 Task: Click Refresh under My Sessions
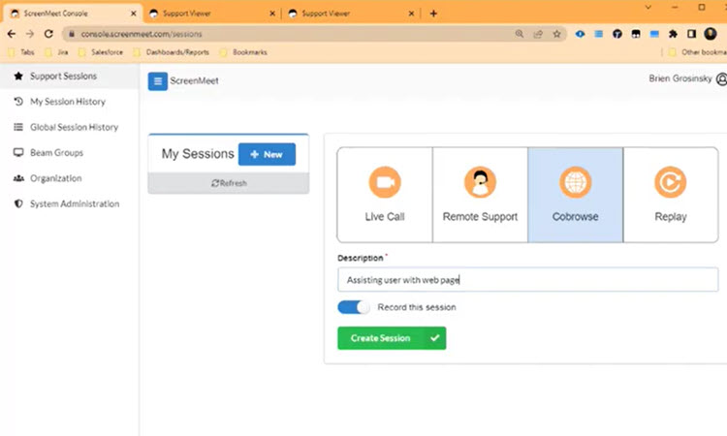point(229,183)
